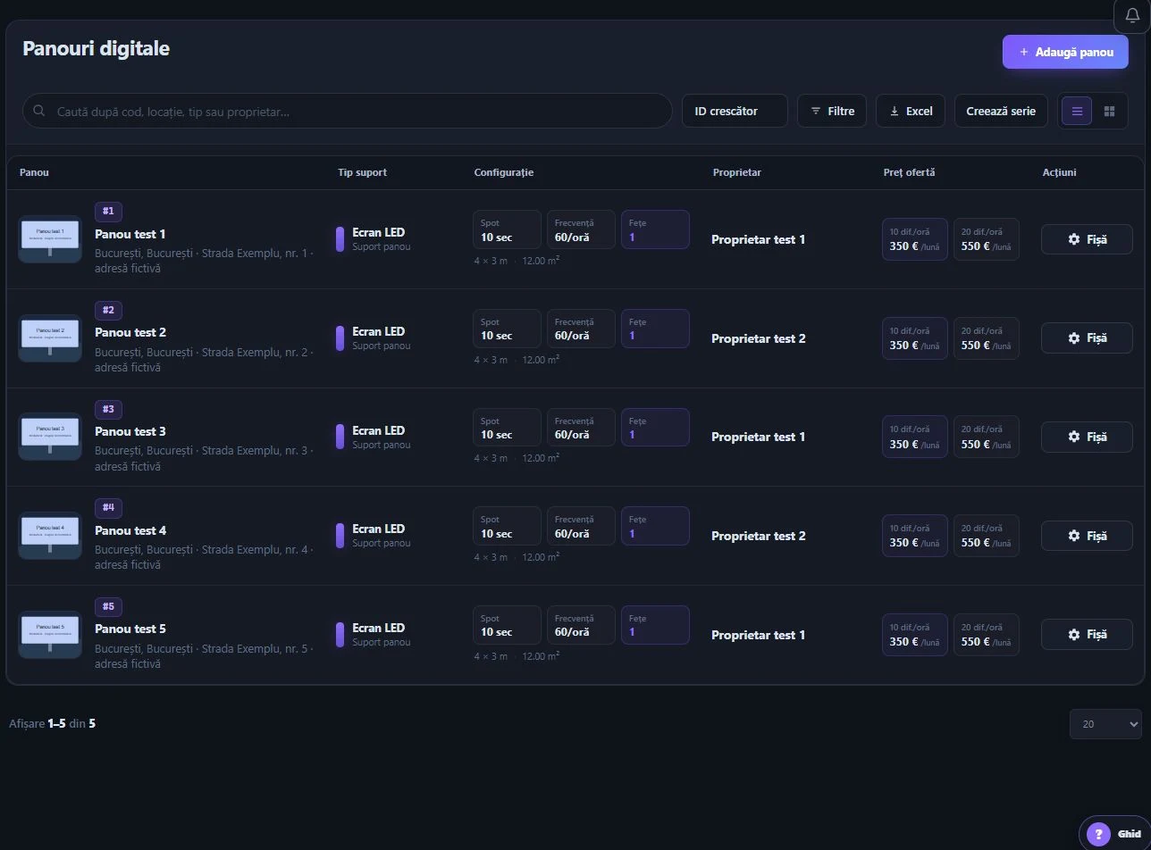The image size is (1151, 850).
Task: Switch to list view layout
Action: point(1077,112)
